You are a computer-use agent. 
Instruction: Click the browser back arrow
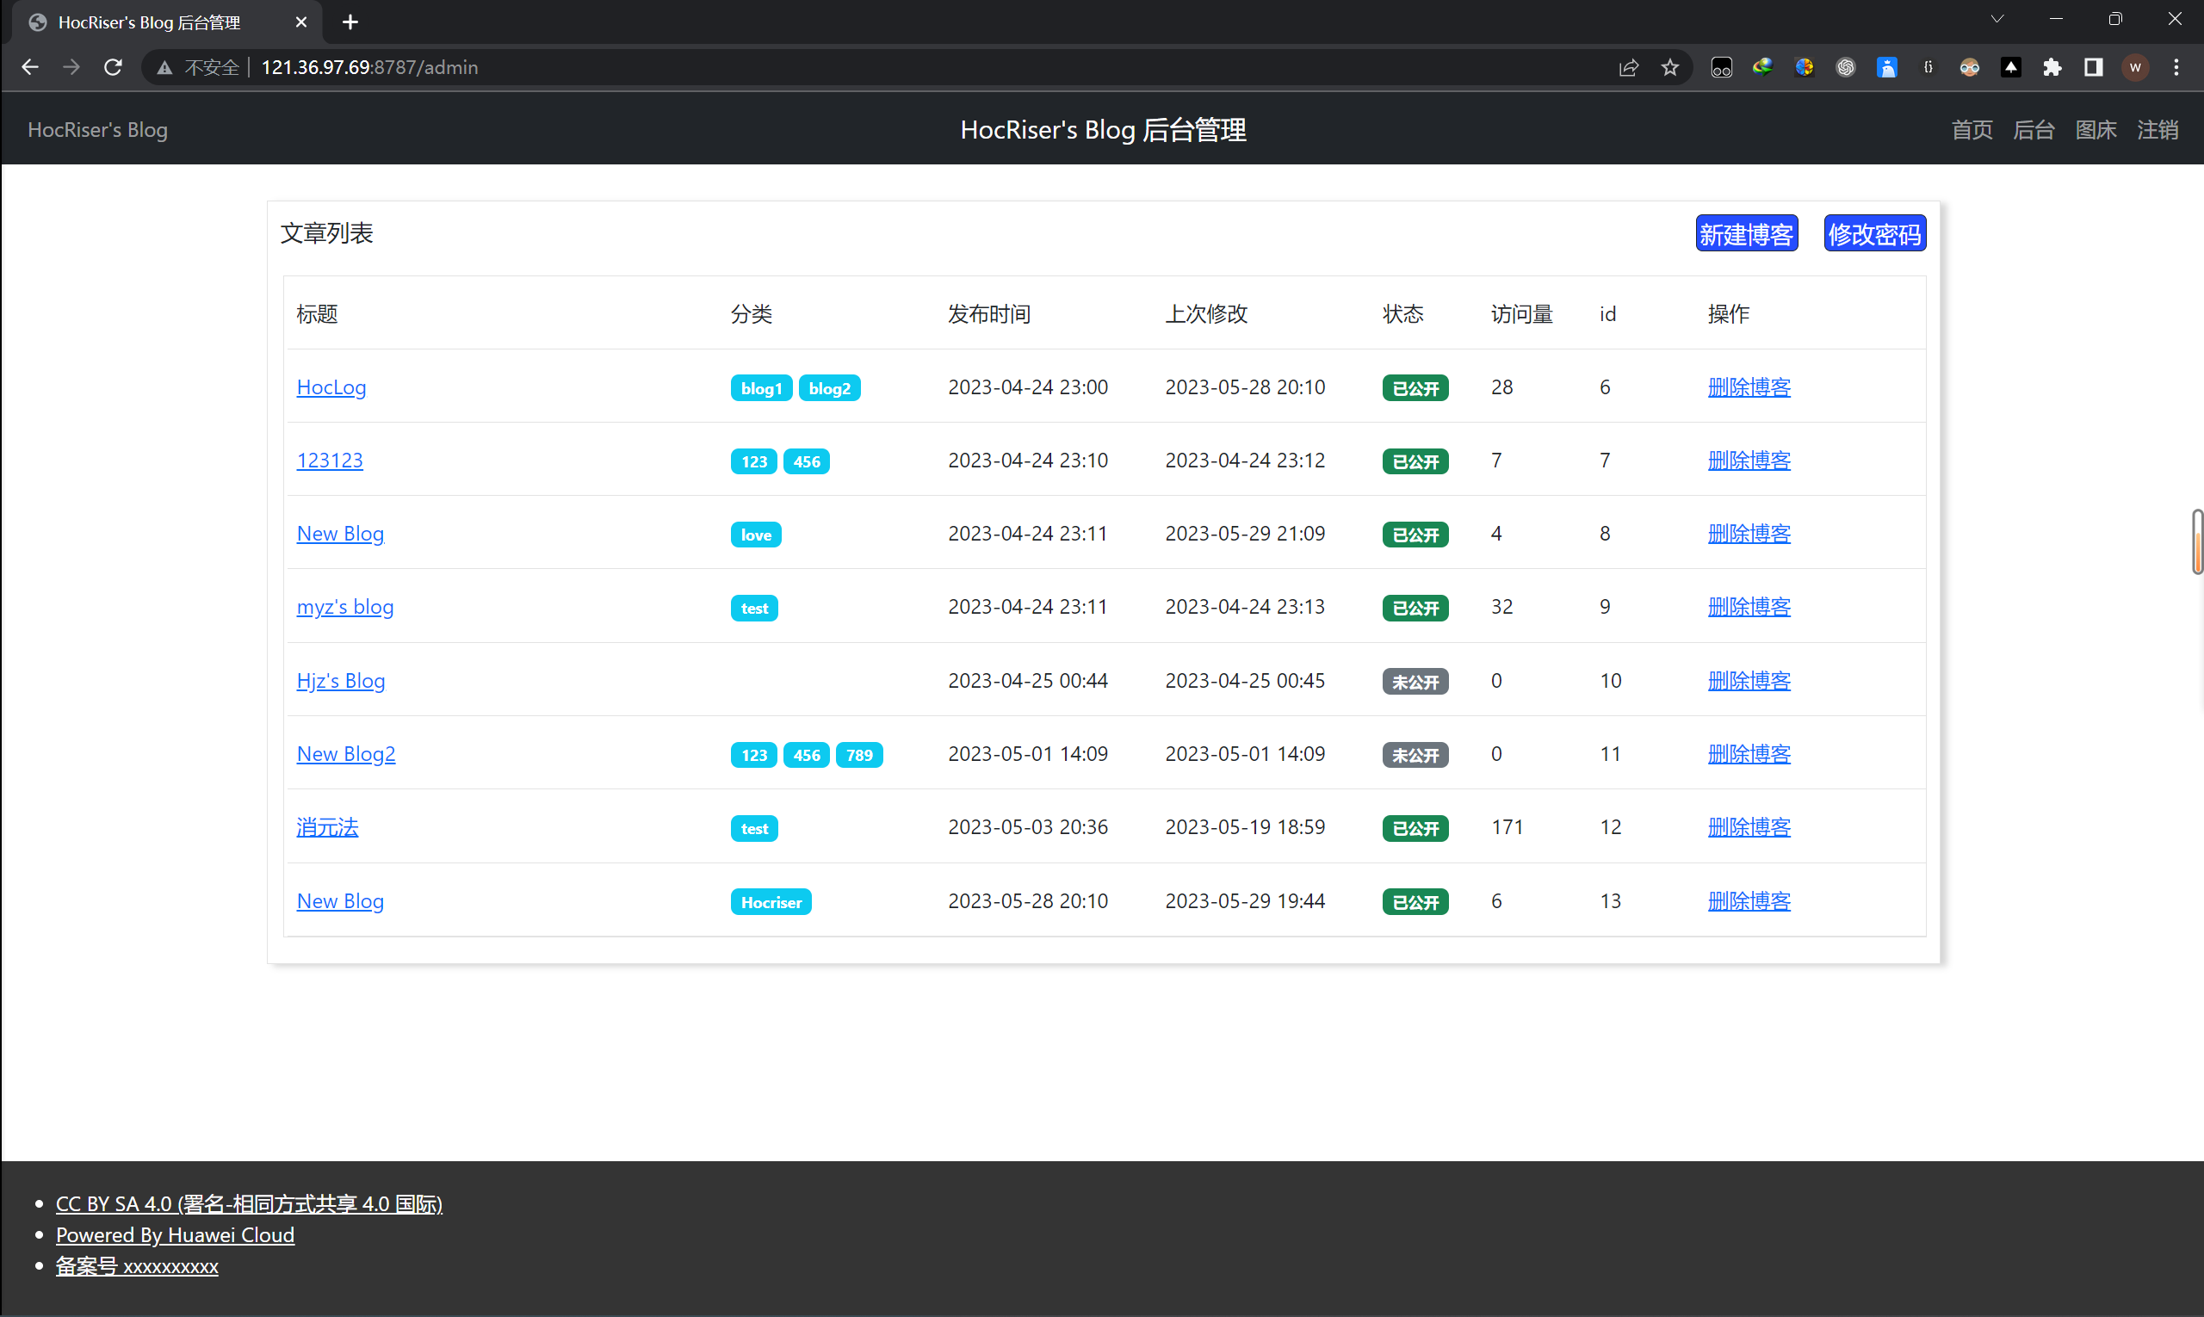(30, 67)
